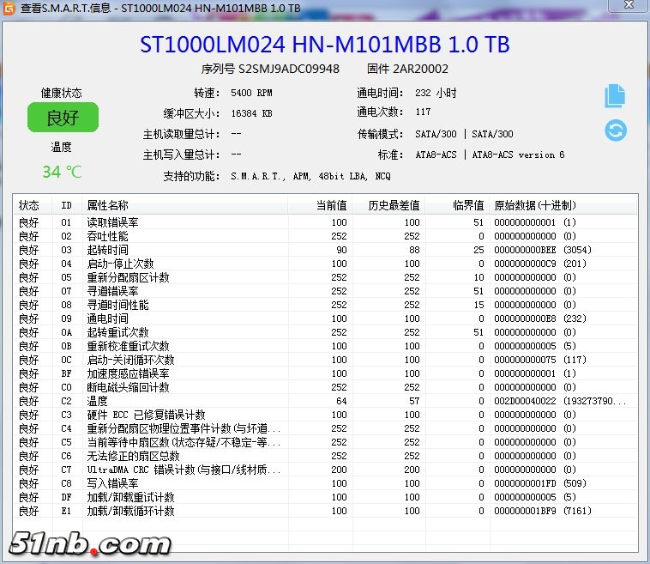The image size is (650, 564).
Task: Sort by 属性名称 column header
Action: pos(107,205)
